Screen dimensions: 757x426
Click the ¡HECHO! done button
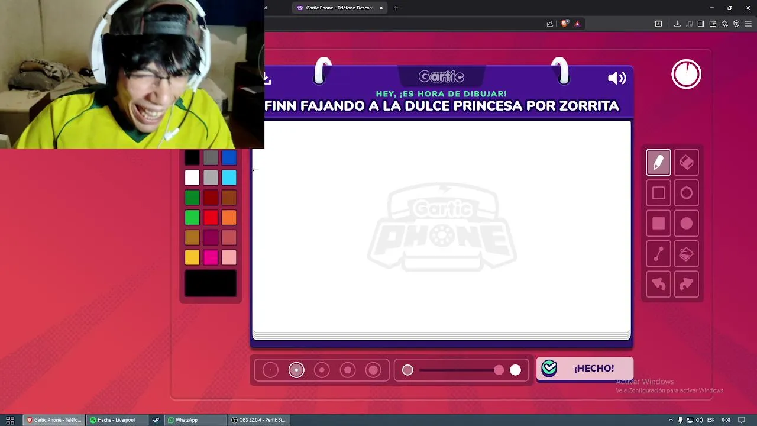(584, 368)
